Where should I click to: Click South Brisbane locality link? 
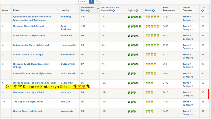(x=66, y=28)
